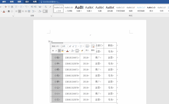The image size is (169, 104).
Task: Apply bullets from mini toolbar
Action: tap(76, 46)
